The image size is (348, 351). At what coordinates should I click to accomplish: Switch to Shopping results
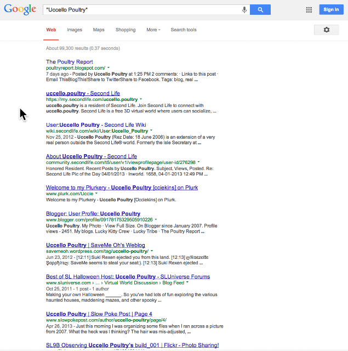pyautogui.click(x=125, y=30)
